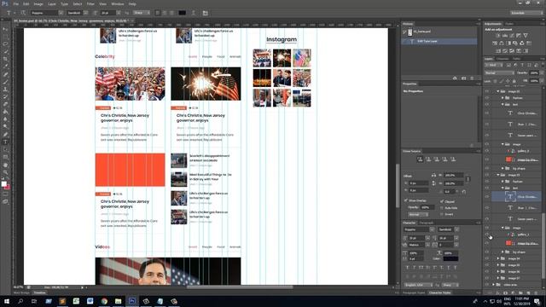Select the Clone Stamp tool
The width and height of the screenshot is (546, 307).
click(x=5, y=90)
